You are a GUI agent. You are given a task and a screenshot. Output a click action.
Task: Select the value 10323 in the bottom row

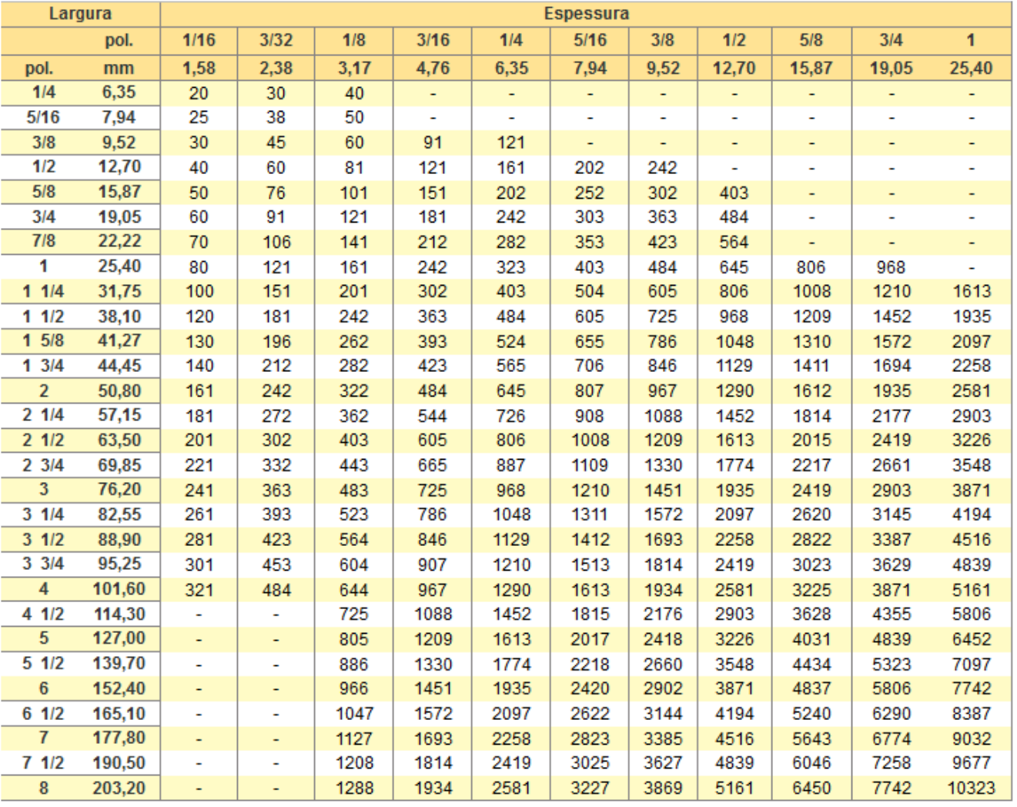(x=970, y=789)
